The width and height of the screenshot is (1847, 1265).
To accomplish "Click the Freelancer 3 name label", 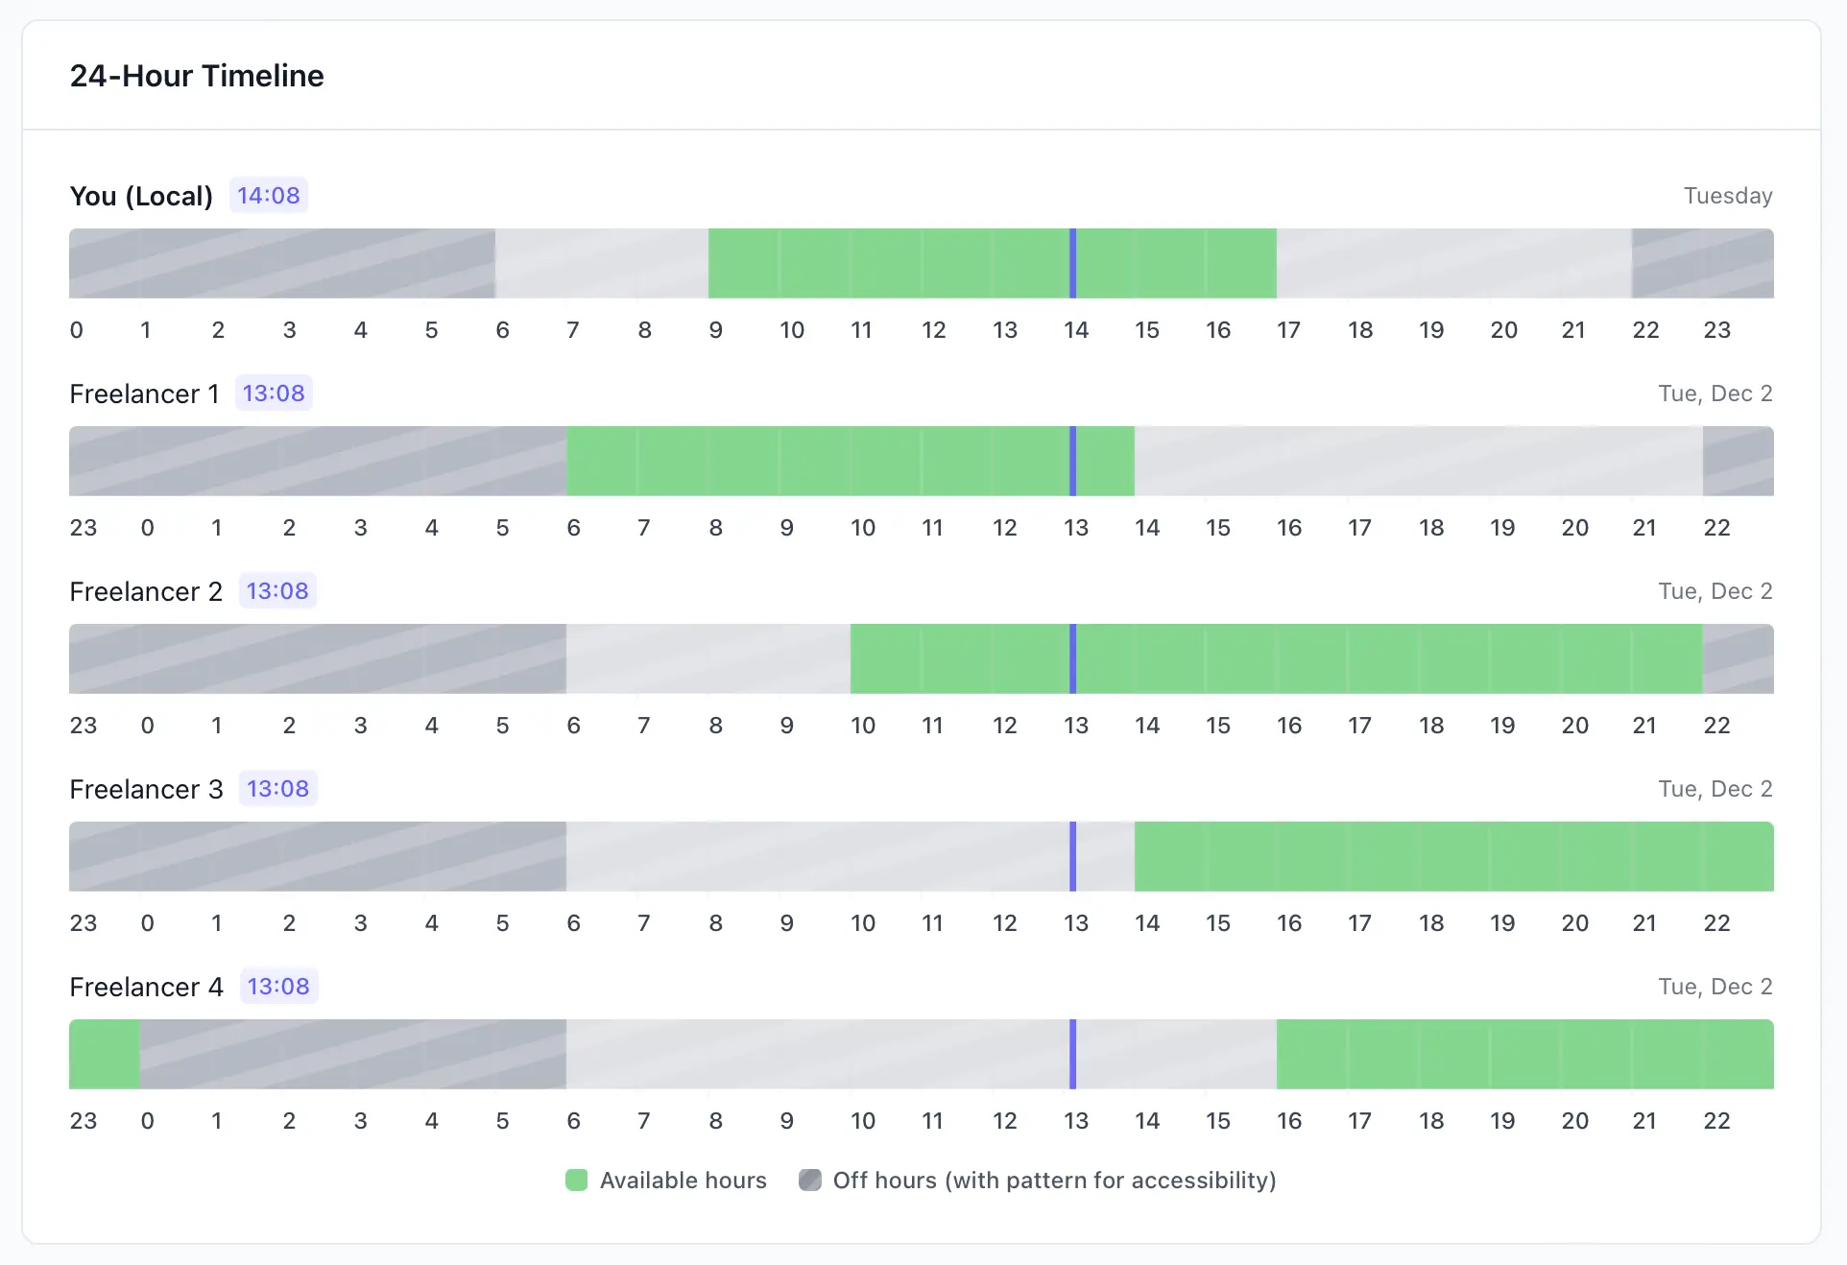I will point(146,789).
